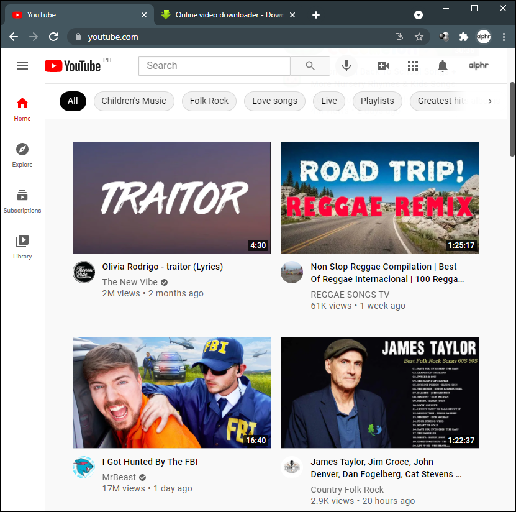
Task: Play the Road Trip Reggae Remix thumbnail
Action: coord(380,198)
